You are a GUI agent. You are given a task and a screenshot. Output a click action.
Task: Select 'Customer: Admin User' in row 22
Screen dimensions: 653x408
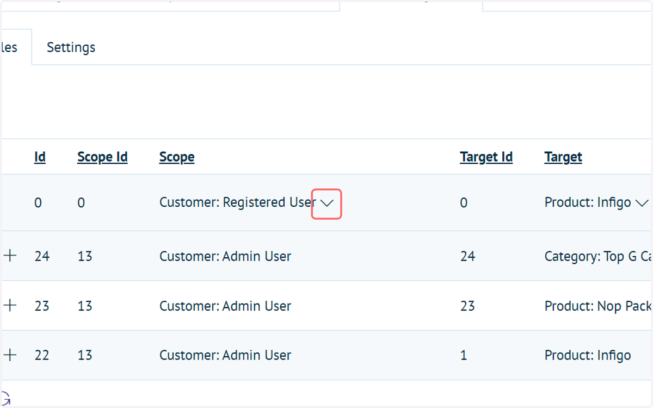click(225, 355)
